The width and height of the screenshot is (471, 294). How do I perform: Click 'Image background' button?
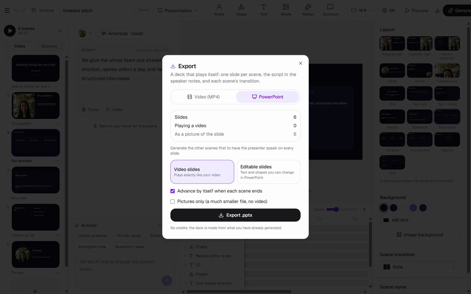(420, 235)
